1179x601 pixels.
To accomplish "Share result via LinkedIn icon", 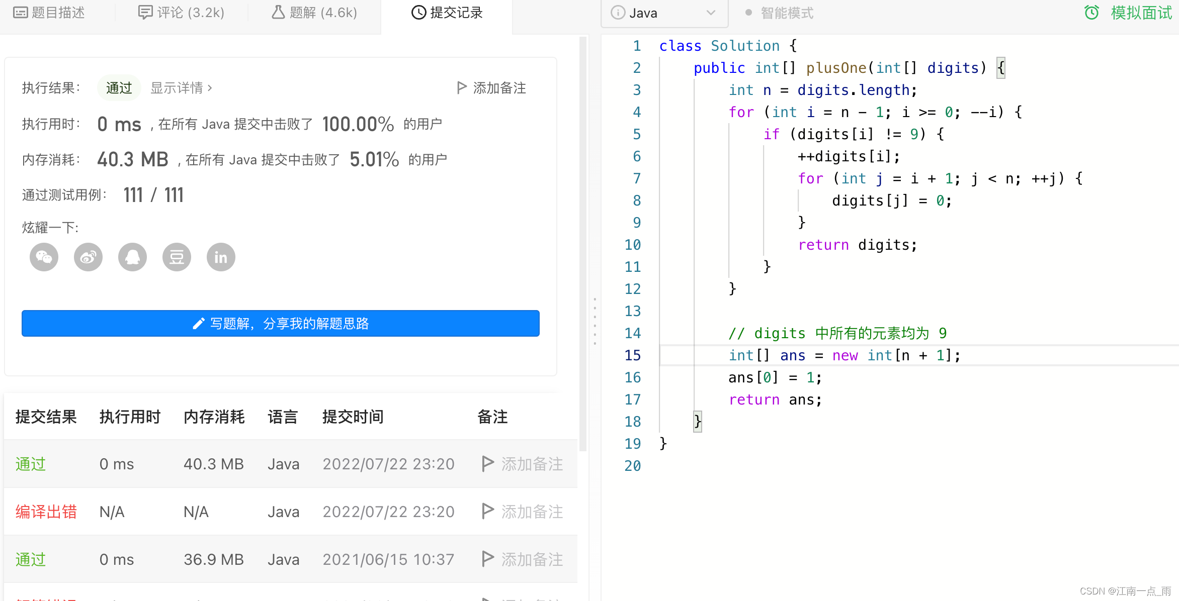I will [x=221, y=257].
